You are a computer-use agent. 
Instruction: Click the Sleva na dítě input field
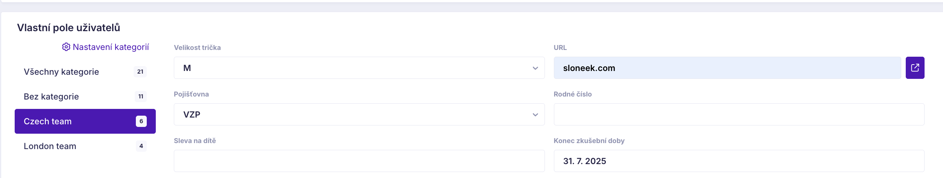click(359, 161)
